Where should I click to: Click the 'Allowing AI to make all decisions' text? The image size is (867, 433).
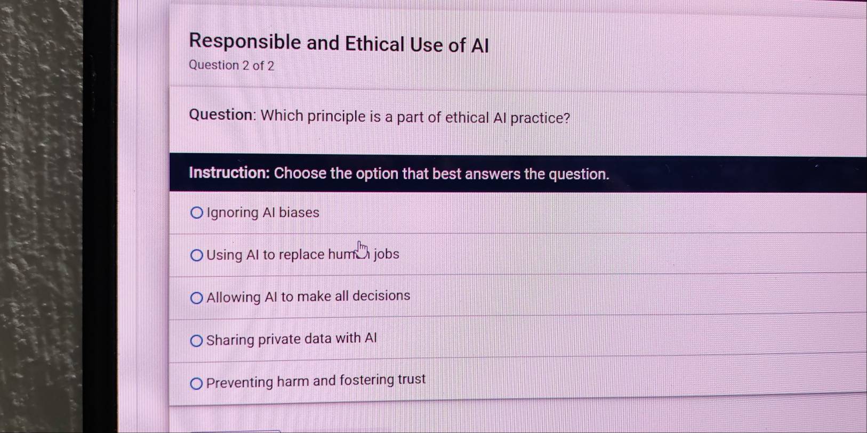click(308, 296)
